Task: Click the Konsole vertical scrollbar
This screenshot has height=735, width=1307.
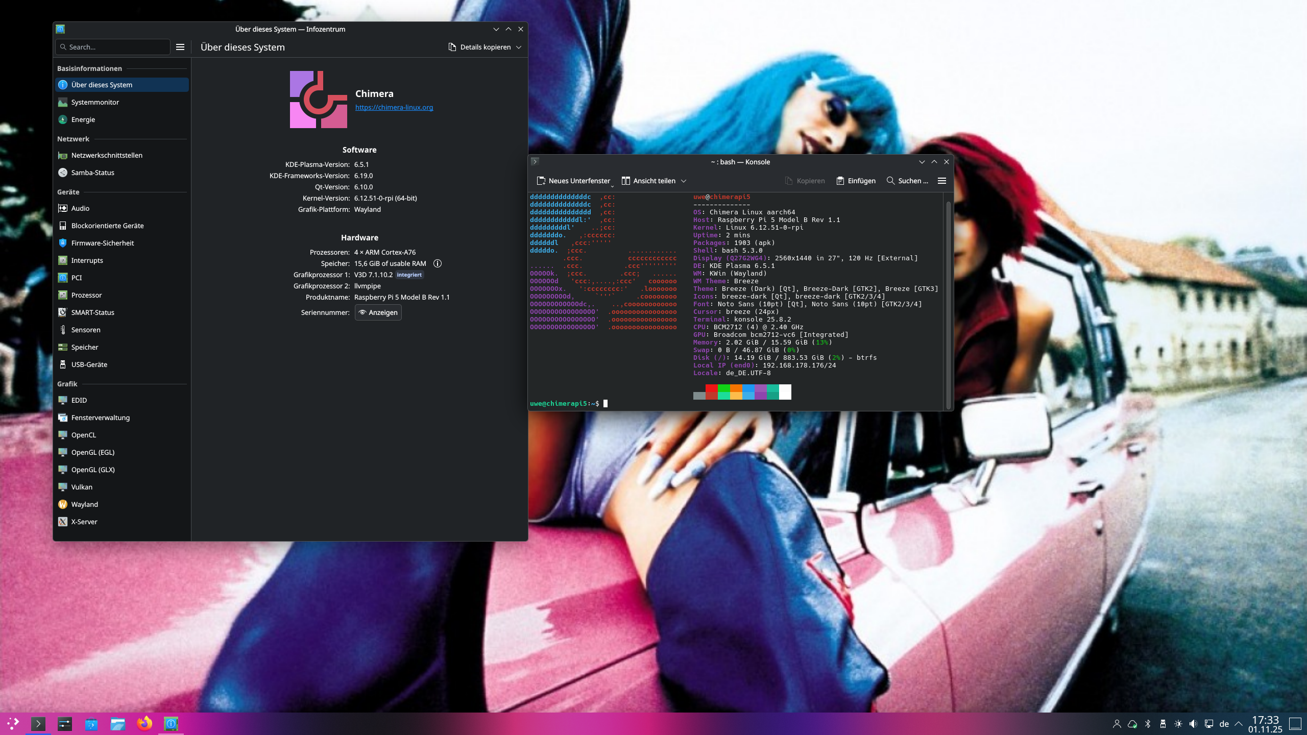Action: 948,304
